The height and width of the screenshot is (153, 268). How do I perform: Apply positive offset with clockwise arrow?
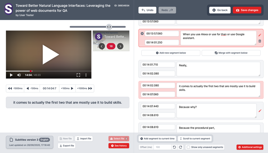click(181, 147)
